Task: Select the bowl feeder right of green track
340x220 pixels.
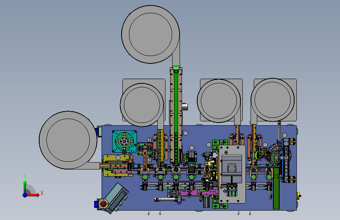Action: tap(219, 101)
